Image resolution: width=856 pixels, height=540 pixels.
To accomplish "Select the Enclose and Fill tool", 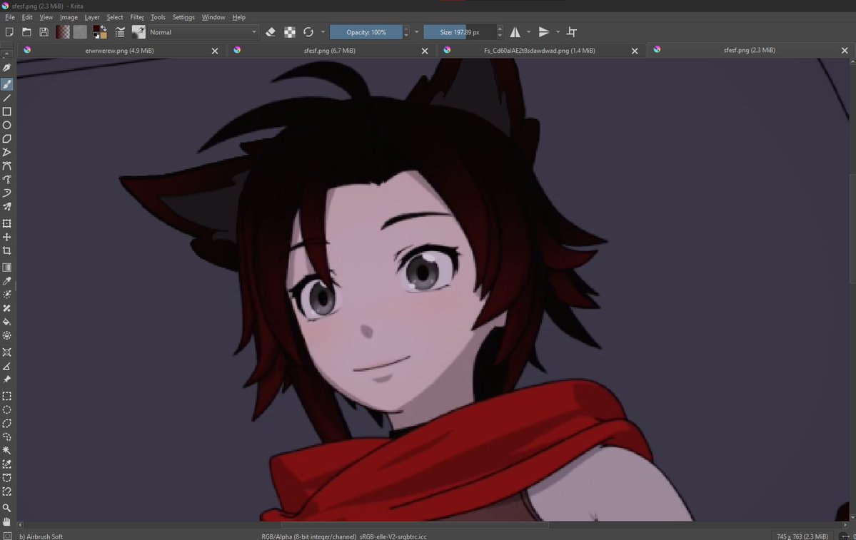I will click(6, 335).
